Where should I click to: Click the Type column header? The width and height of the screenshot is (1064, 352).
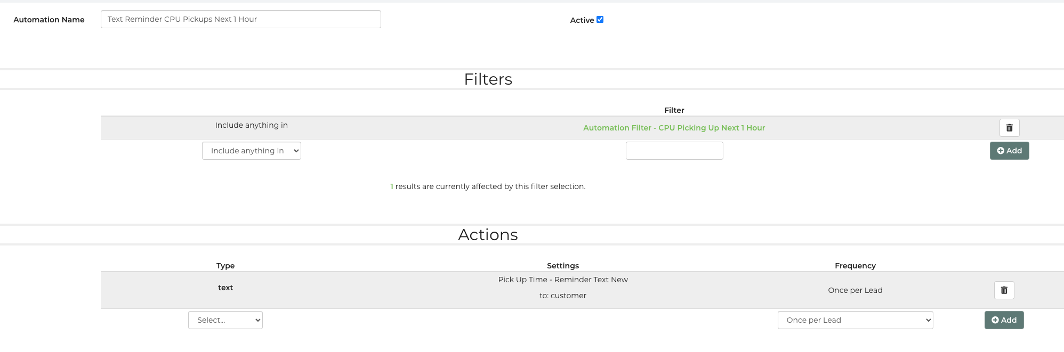click(x=225, y=266)
